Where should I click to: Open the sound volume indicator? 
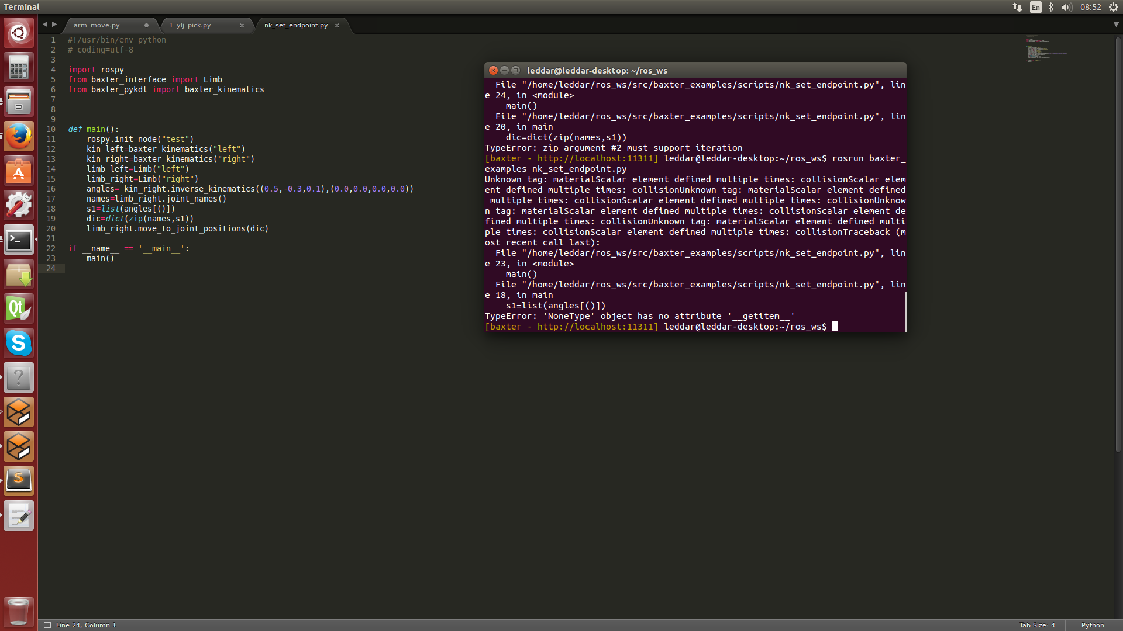(x=1066, y=7)
